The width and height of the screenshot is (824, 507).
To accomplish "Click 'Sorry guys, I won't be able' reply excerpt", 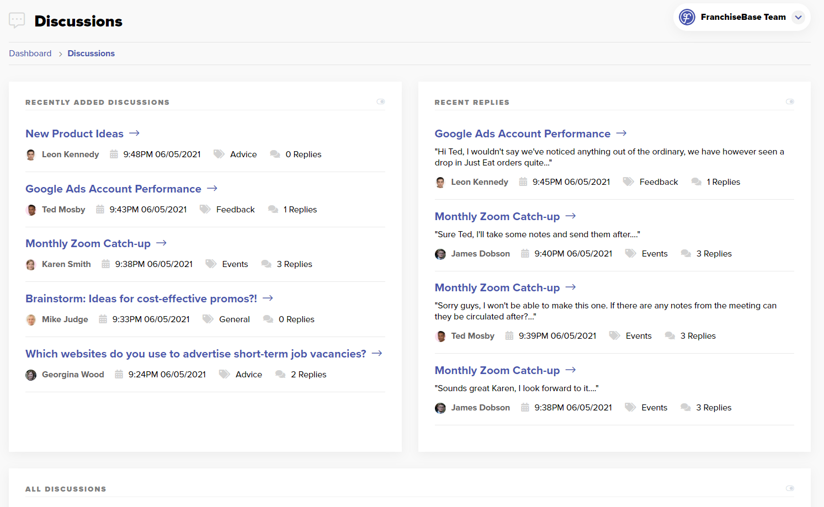I will [x=605, y=311].
